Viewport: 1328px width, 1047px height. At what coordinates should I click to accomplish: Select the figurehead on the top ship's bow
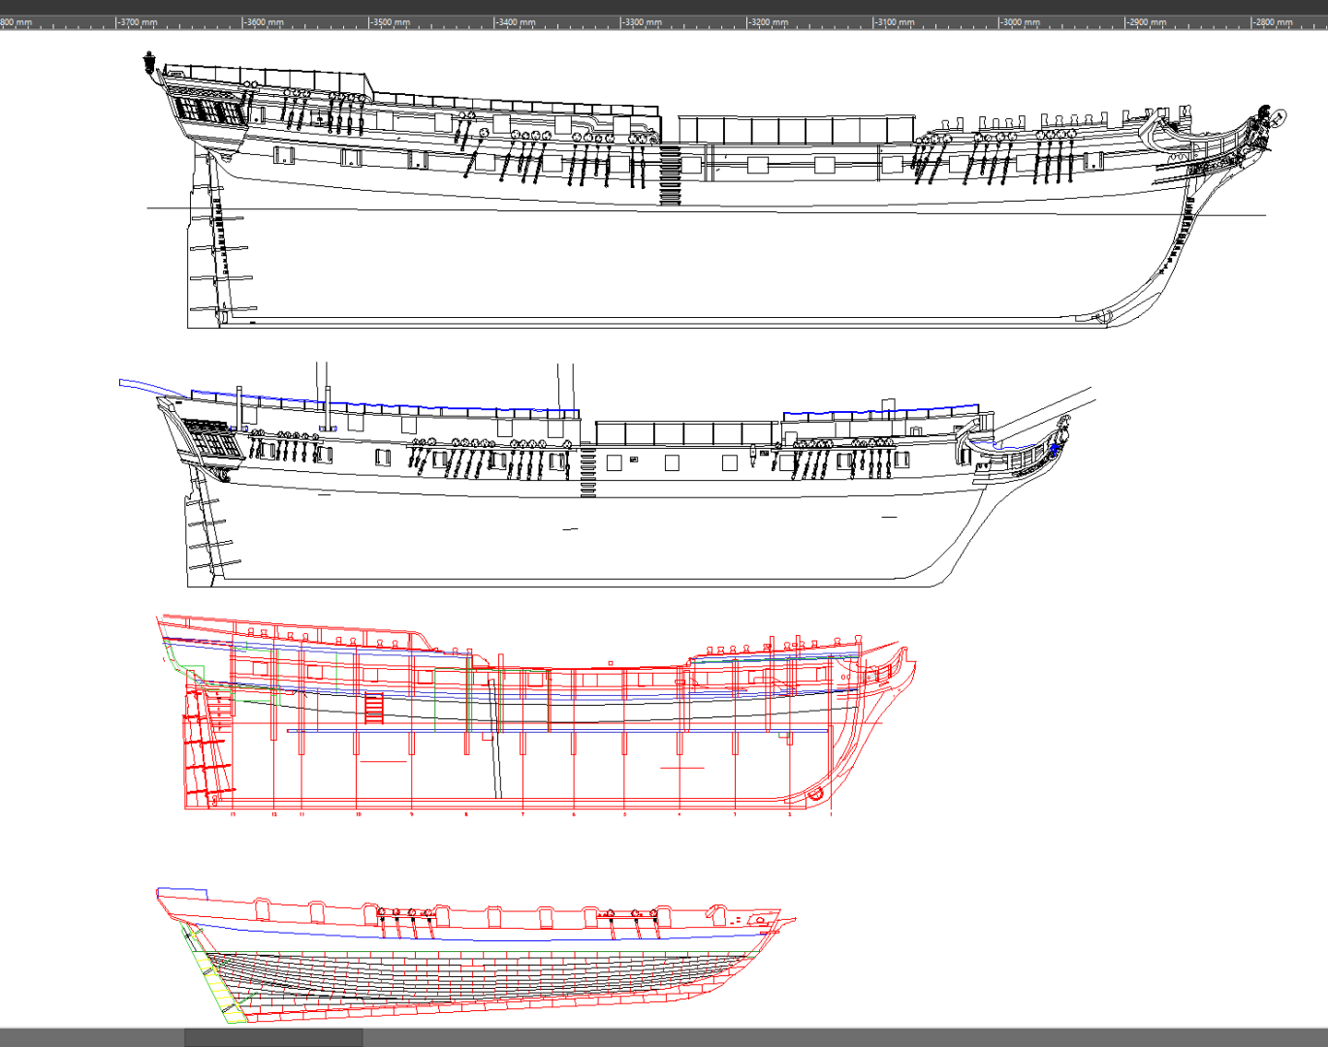tap(1265, 128)
